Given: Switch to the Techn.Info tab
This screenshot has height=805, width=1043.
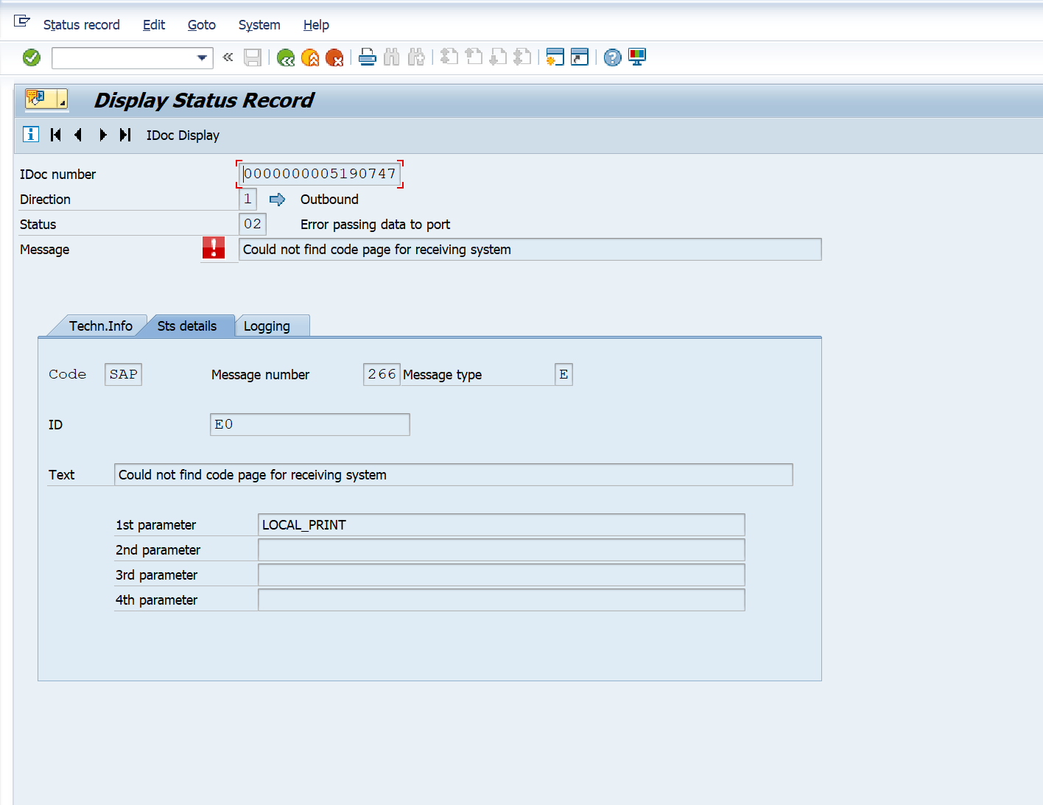Looking at the screenshot, I should pyautogui.click(x=100, y=326).
